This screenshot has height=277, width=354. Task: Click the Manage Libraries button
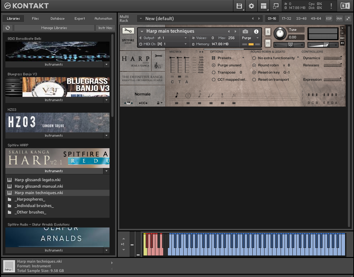[54, 28]
